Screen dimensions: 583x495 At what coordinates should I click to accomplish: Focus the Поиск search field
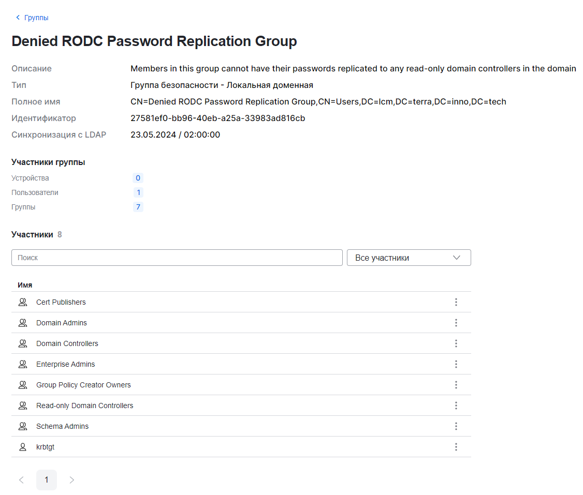click(177, 258)
